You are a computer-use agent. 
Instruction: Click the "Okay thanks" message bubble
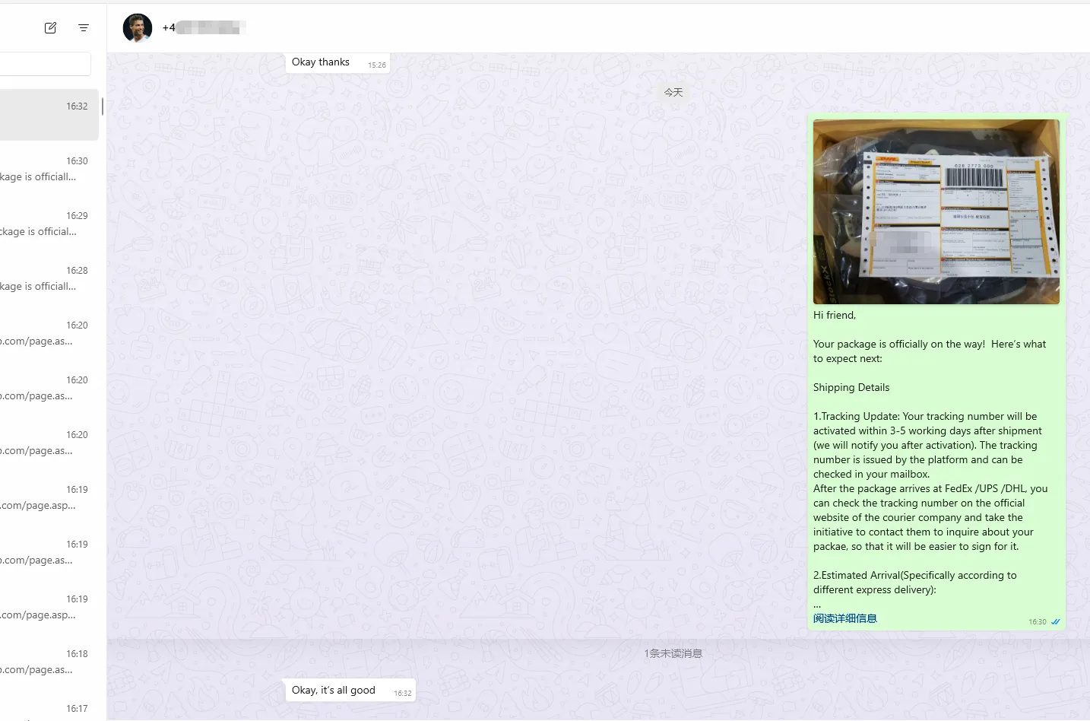pyautogui.click(x=337, y=63)
